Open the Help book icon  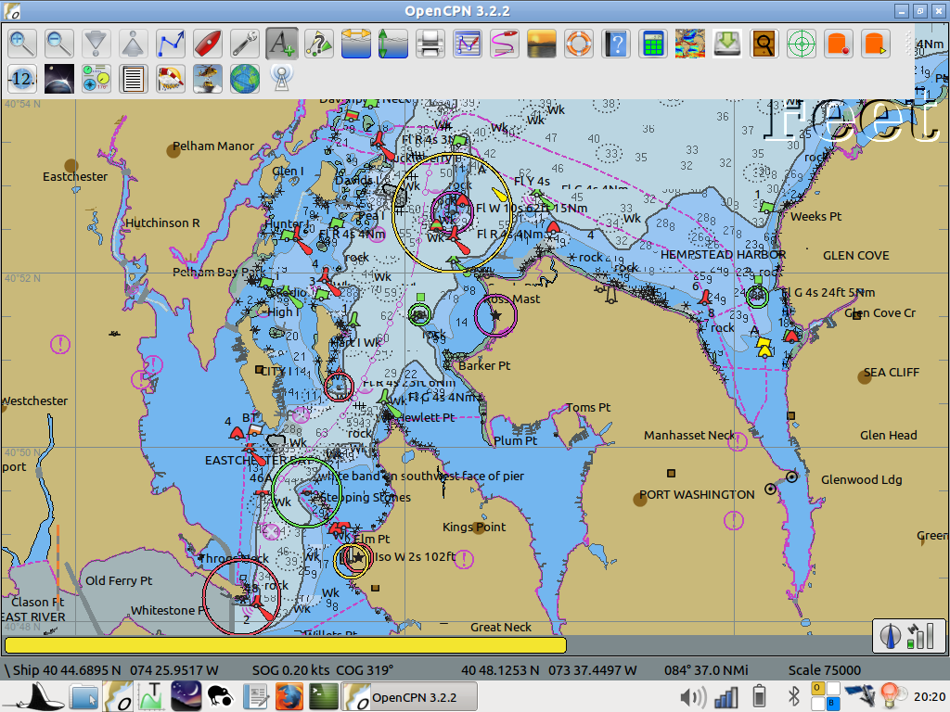point(616,44)
